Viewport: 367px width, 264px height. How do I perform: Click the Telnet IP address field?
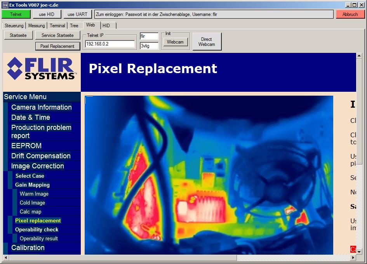pos(110,44)
